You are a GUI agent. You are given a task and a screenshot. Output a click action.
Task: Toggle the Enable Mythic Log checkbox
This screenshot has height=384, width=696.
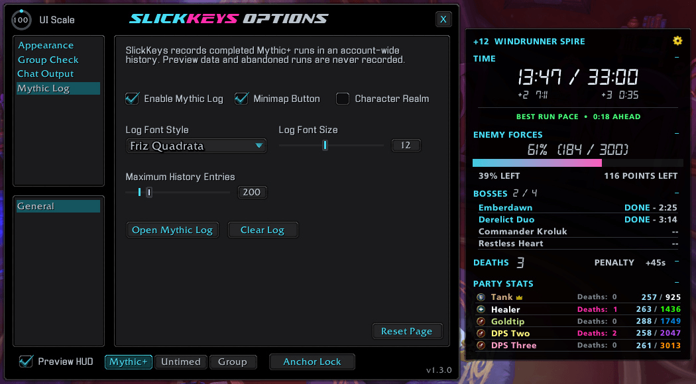click(x=132, y=99)
